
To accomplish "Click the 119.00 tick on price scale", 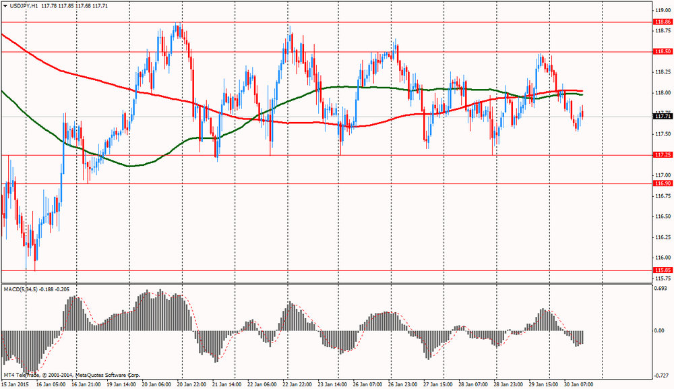I will click(662, 11).
